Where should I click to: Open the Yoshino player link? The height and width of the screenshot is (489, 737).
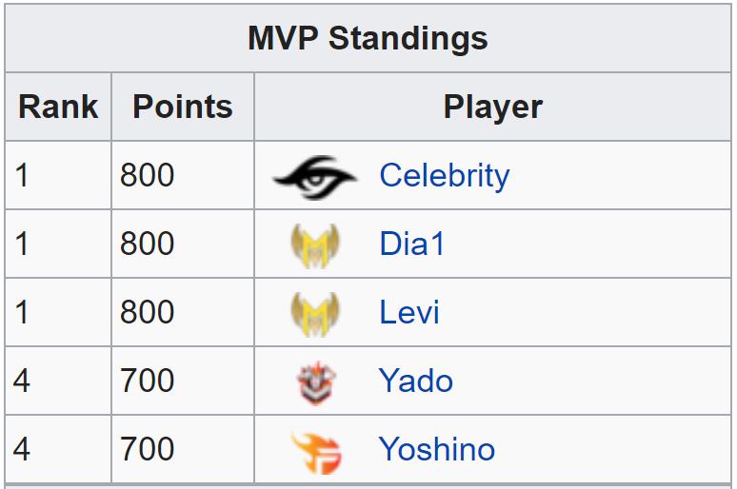[437, 449]
